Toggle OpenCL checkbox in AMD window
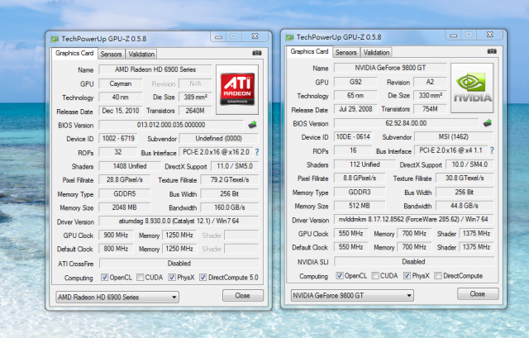 [x=105, y=278]
